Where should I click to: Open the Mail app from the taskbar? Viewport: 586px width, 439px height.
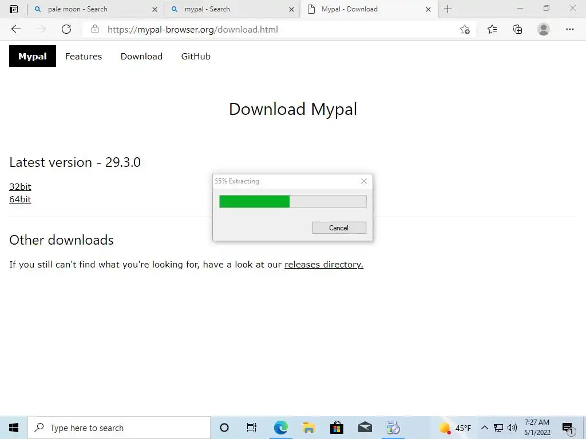click(x=365, y=428)
